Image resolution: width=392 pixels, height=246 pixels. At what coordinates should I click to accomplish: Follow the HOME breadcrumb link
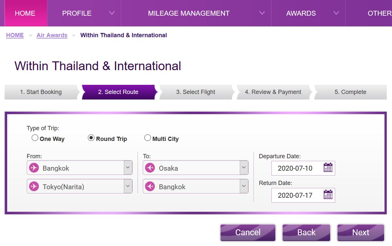(15, 35)
